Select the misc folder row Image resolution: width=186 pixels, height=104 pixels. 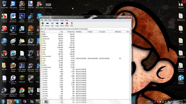[x=85, y=45]
